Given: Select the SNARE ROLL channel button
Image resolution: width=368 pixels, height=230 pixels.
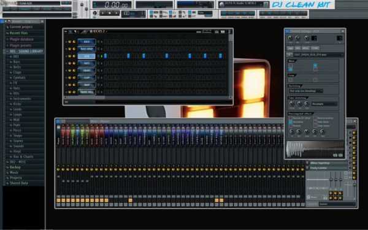Looking at the screenshot, I should pos(86,92).
